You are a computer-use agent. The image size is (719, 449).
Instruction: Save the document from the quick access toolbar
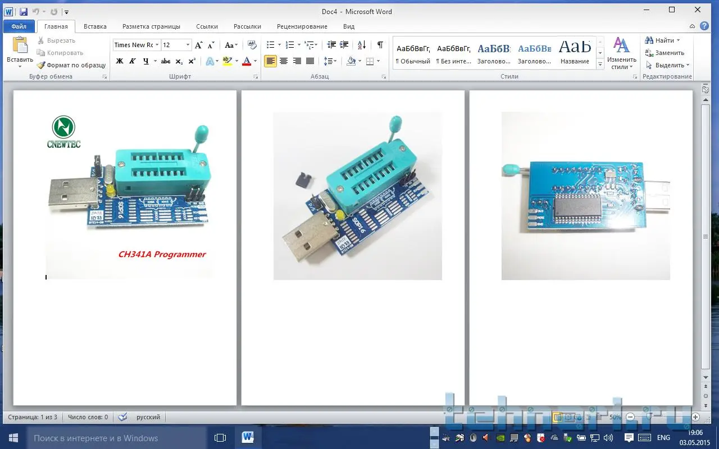23,11
